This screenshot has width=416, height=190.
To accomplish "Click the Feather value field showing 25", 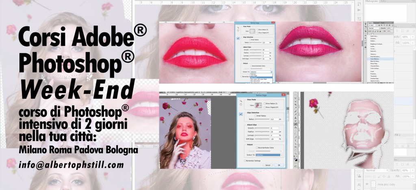I will tap(275, 132).
